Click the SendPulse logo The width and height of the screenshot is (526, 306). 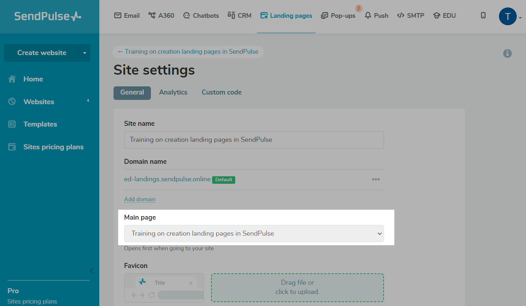click(x=48, y=16)
